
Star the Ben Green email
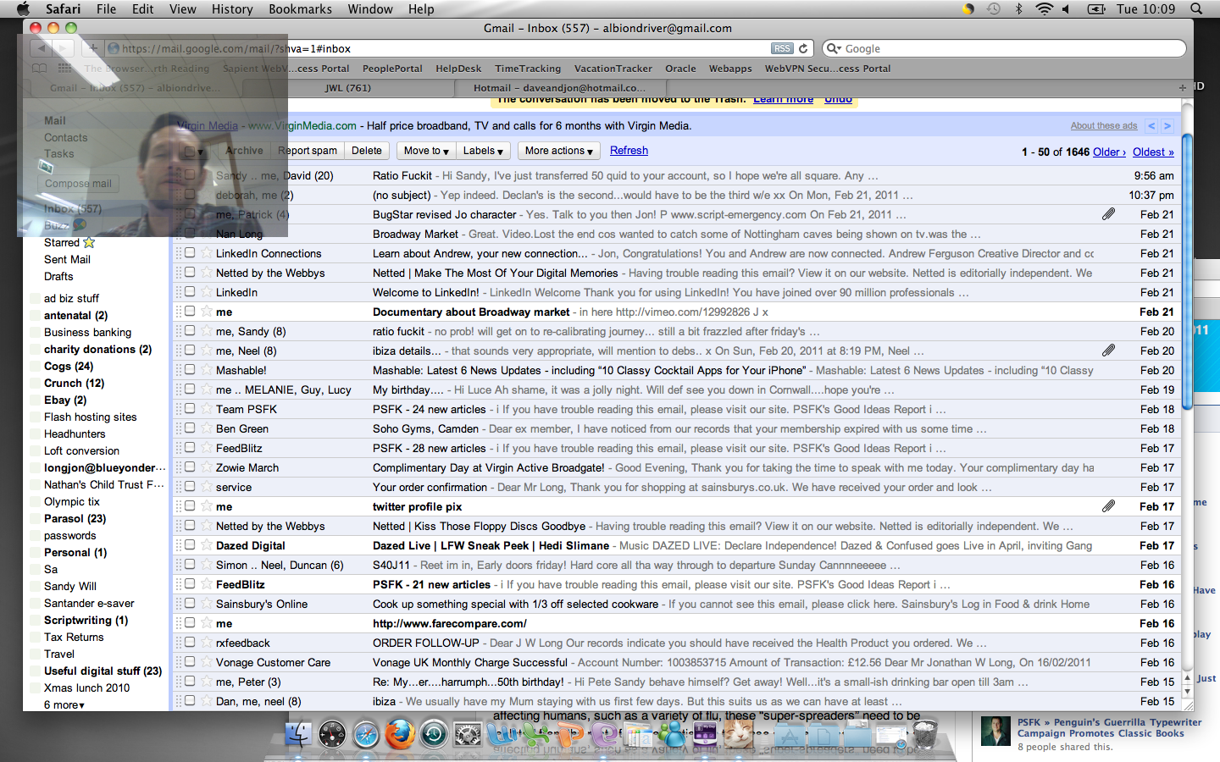point(206,428)
